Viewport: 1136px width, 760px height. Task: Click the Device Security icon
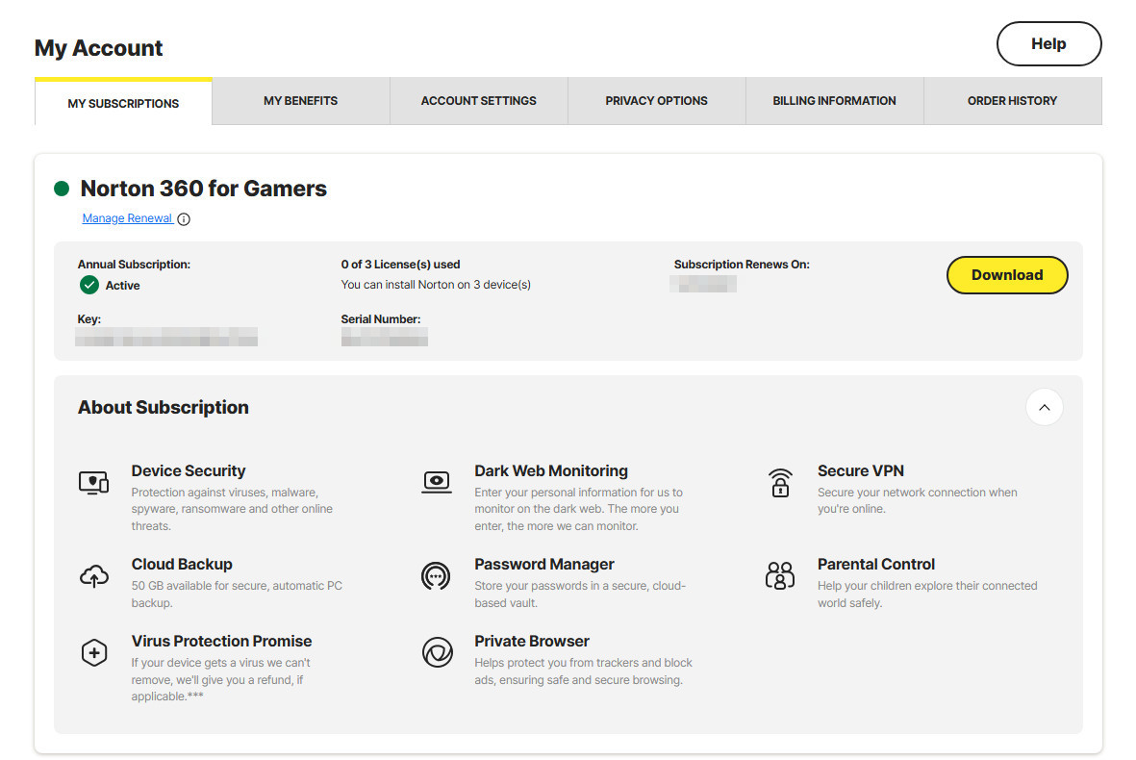93,483
